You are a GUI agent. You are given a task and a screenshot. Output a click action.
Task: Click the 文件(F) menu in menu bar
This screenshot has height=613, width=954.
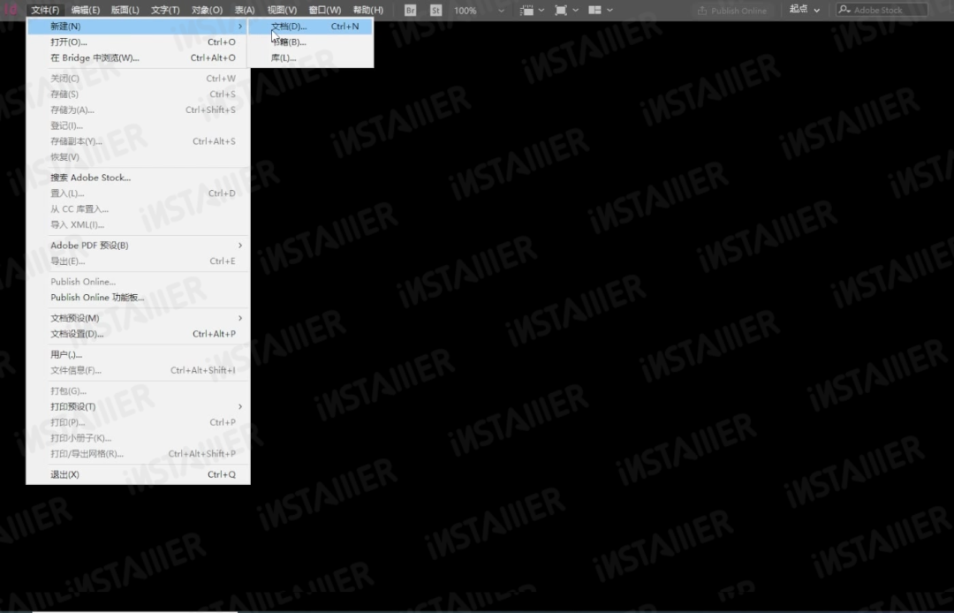coord(45,11)
